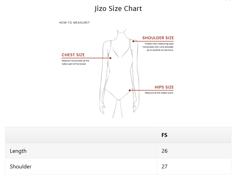Click the figure's left hand
The width and height of the screenshot is (237, 181).
click(x=135, y=107)
